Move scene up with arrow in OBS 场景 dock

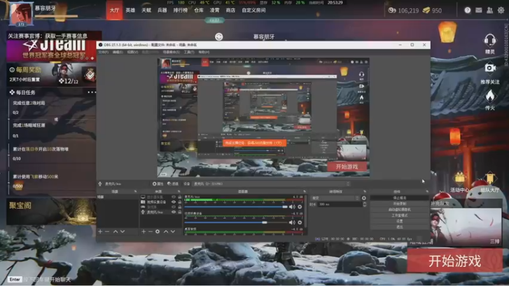(116, 231)
